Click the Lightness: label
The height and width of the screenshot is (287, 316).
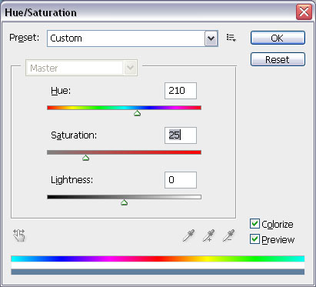[x=72, y=180]
